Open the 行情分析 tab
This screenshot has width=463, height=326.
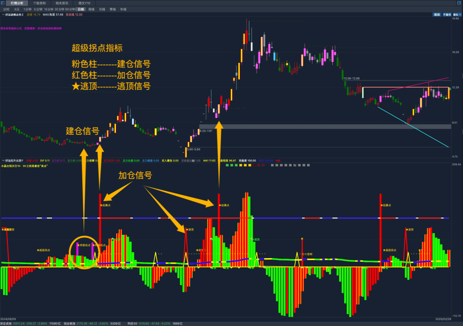pos(17,3)
